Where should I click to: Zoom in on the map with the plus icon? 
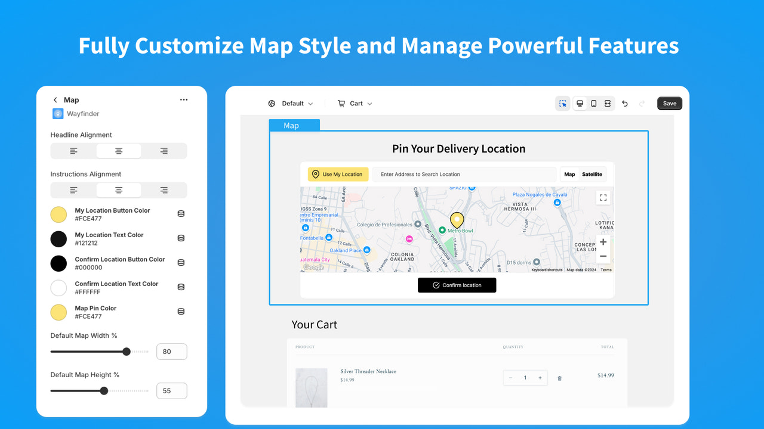603,242
